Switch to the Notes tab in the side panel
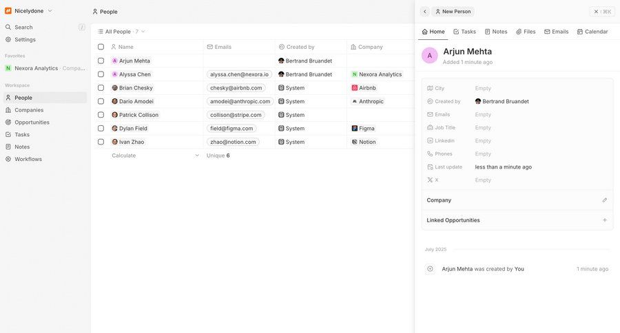620x333 pixels. [496, 32]
